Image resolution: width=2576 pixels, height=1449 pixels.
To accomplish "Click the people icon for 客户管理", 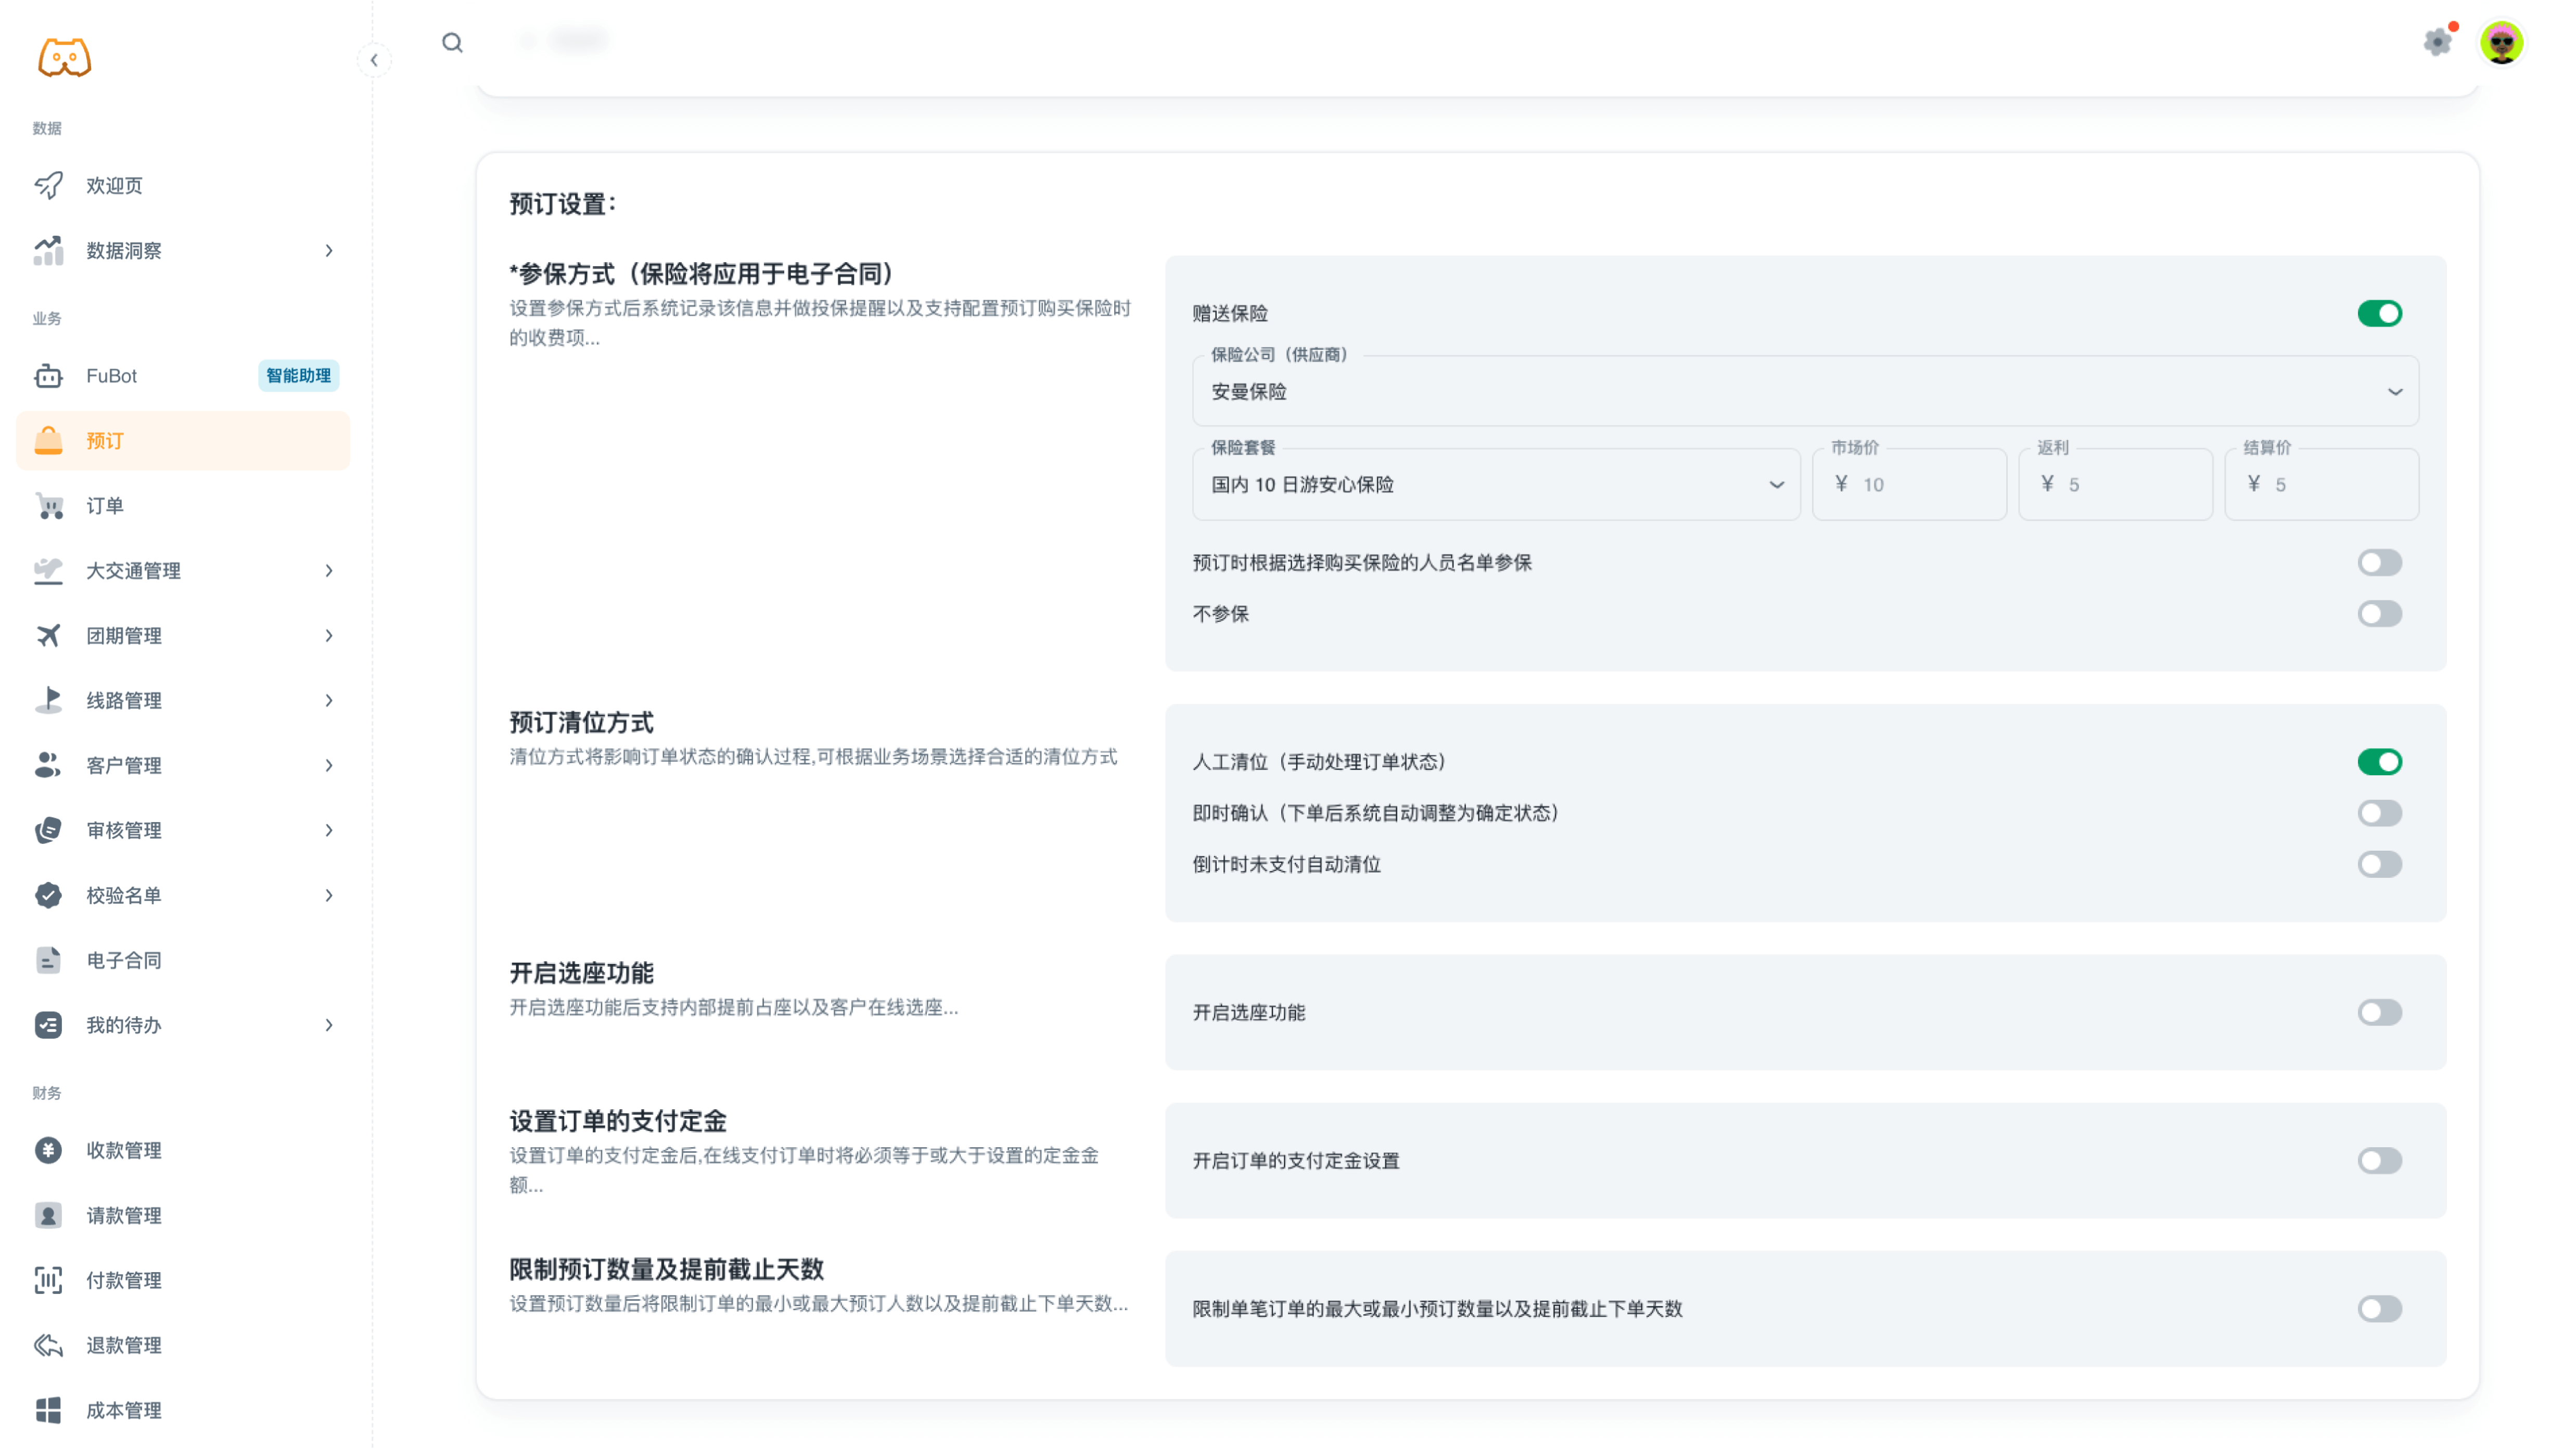I will (x=48, y=766).
